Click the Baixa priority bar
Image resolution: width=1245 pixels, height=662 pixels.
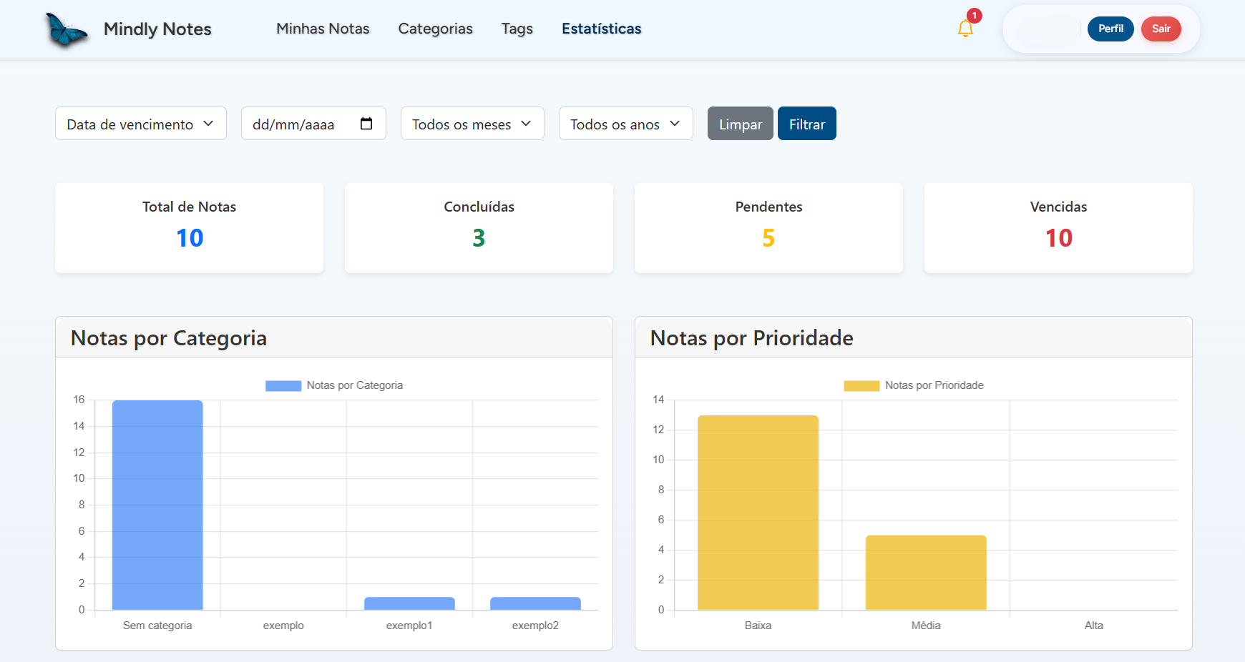coord(758,513)
